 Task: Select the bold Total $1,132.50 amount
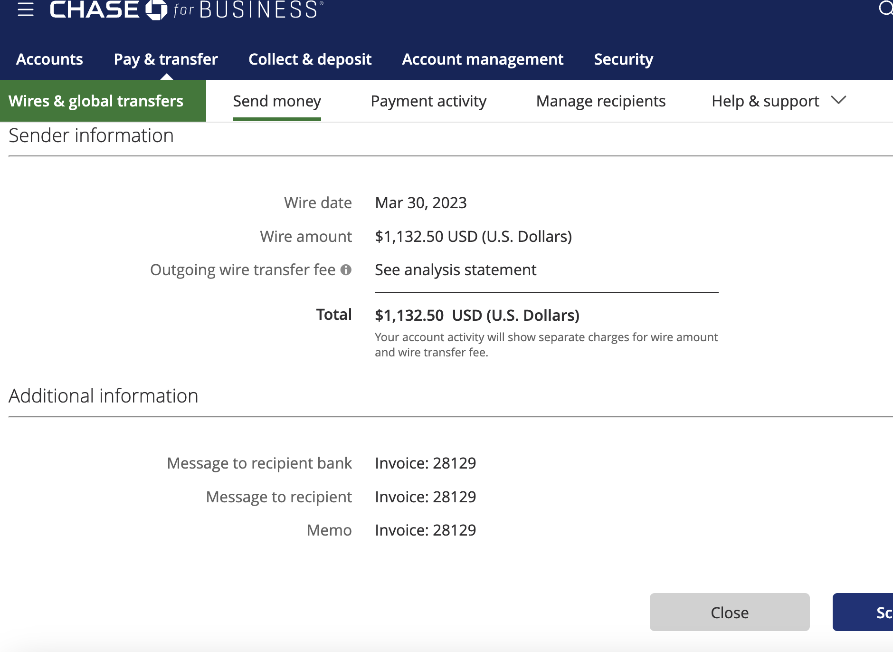pos(477,316)
